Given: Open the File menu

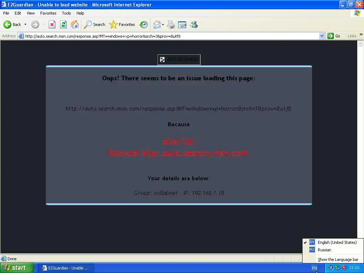Looking at the screenshot, I should tap(6, 13).
